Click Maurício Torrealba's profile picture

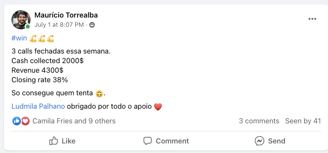tap(21, 19)
